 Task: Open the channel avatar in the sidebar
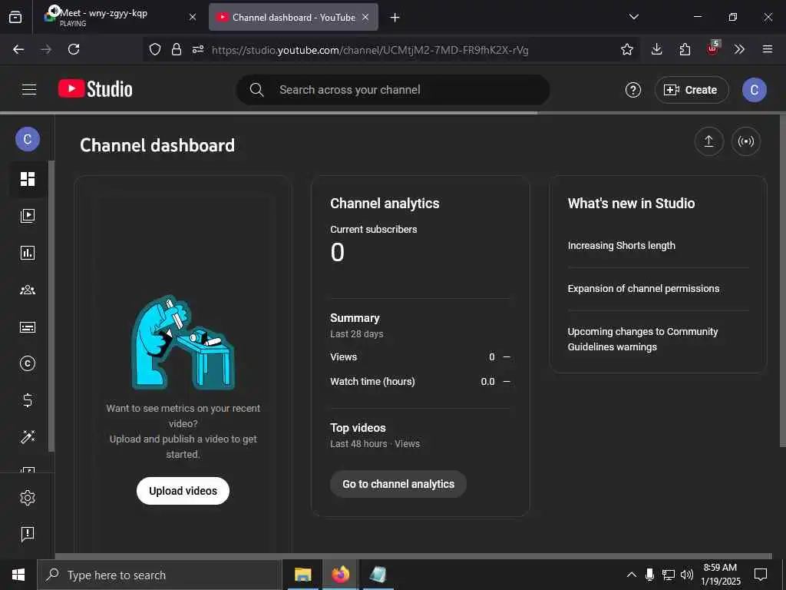[x=28, y=139]
